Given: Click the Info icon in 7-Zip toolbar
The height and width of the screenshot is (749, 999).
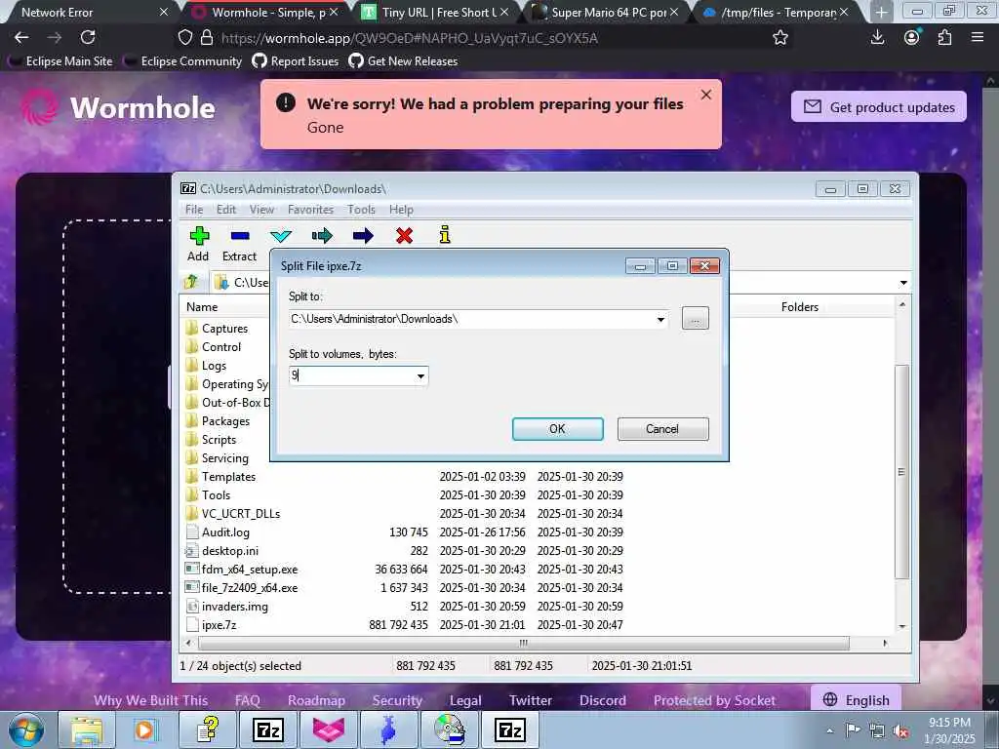Looking at the screenshot, I should (445, 235).
